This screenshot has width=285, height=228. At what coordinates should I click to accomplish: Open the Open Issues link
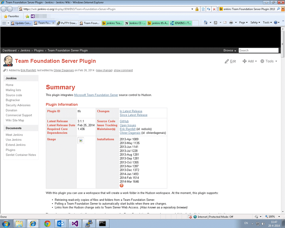click(x=128, y=125)
